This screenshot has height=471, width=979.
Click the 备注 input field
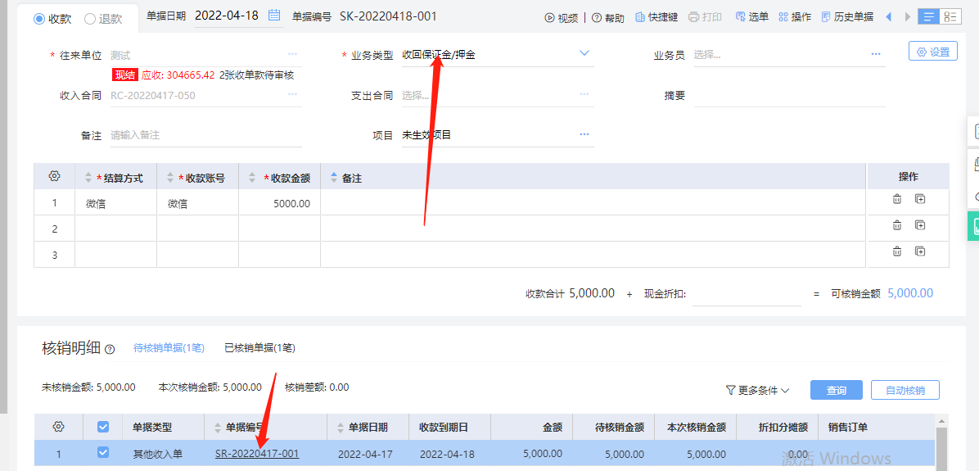(x=206, y=135)
